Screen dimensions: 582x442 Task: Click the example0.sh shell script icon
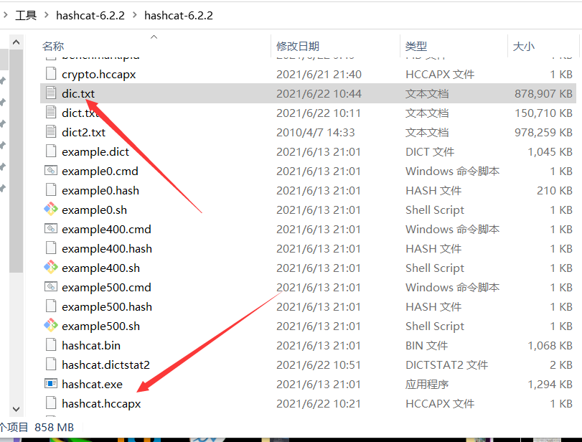pyautogui.click(x=51, y=210)
